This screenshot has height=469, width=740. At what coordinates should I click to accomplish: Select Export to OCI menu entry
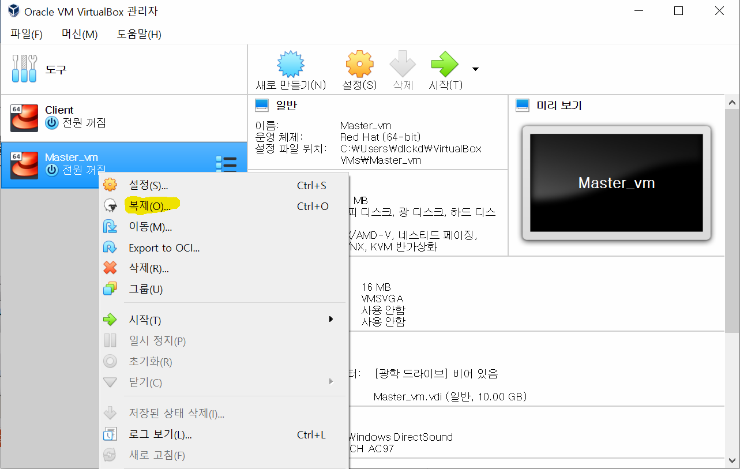[x=224, y=248]
